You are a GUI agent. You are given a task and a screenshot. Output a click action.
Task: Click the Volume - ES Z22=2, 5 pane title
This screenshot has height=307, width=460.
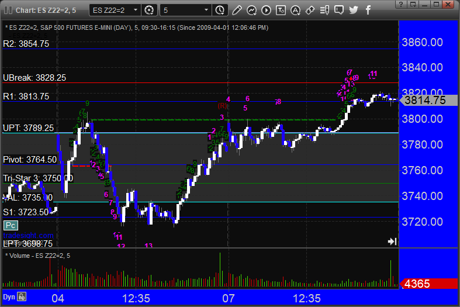pyautogui.click(x=38, y=256)
